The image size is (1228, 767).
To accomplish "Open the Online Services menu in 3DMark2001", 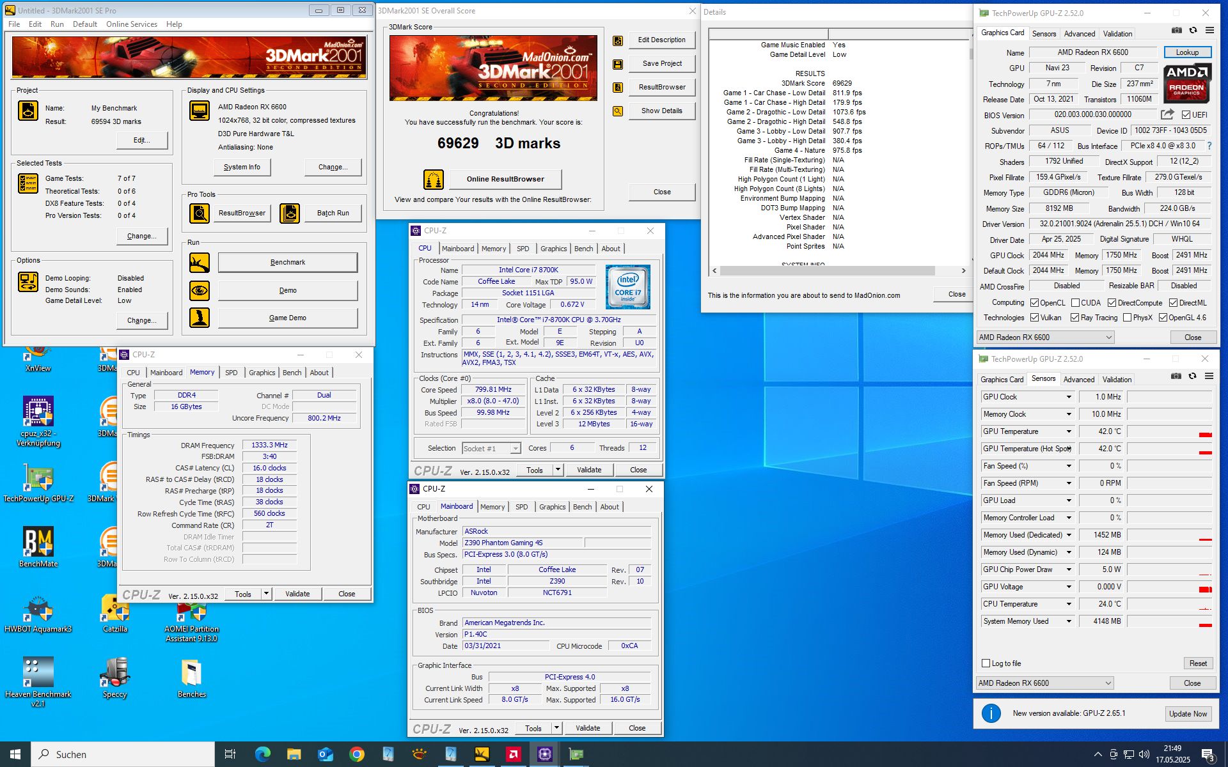I will click(132, 24).
